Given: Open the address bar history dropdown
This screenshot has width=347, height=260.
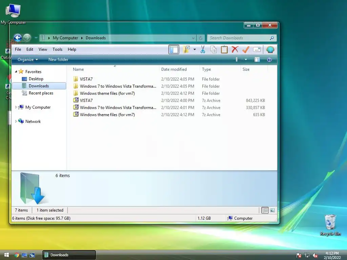Looking at the screenshot, I should pos(193,38).
